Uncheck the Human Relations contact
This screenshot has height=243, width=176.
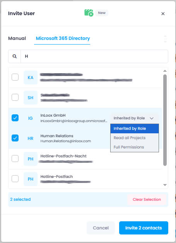coord(15,138)
